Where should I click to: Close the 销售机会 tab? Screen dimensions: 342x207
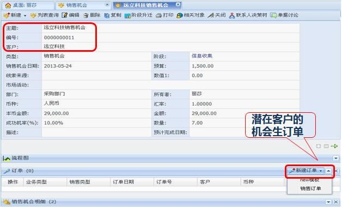click(107, 4)
